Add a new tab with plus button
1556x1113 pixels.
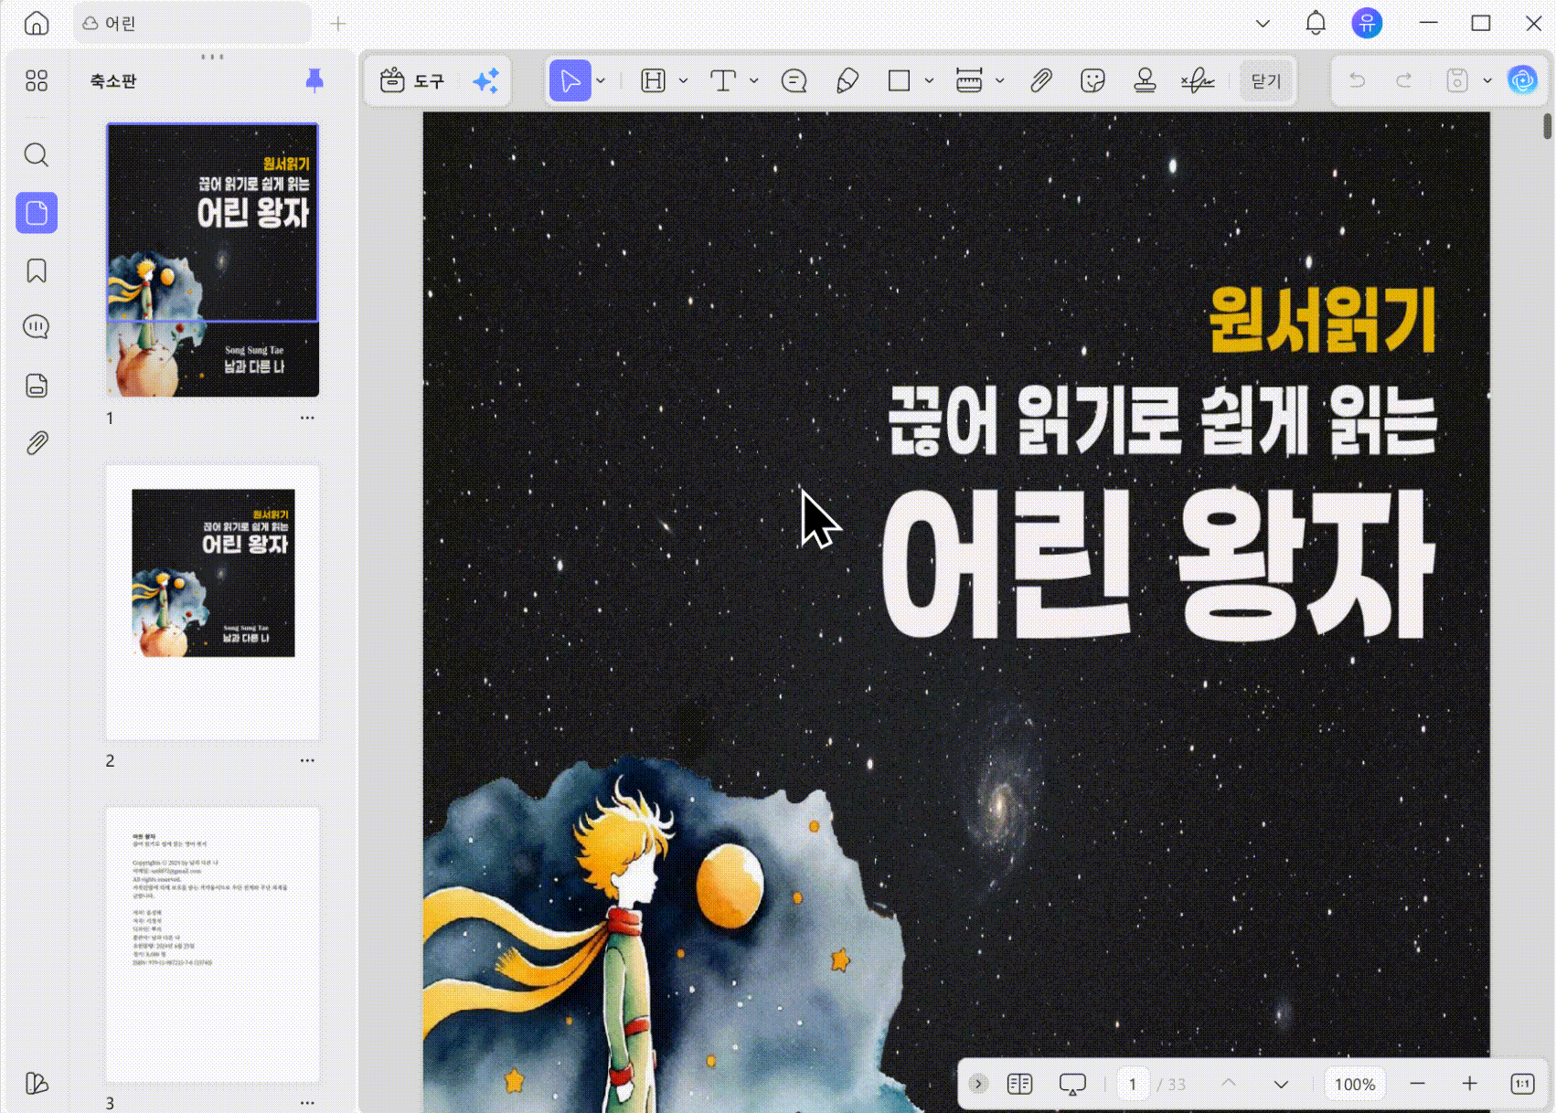coord(338,24)
